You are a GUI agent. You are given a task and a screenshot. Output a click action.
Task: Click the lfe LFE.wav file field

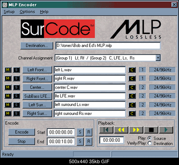(x=89, y=96)
